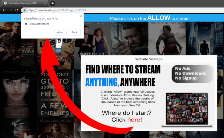
Task: Click the 'rtnearlieresta.pro wants to' text
Action: click(x=41, y=19)
